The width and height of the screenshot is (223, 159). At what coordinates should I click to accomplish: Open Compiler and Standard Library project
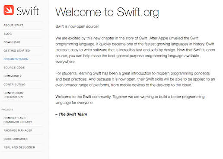18,120
